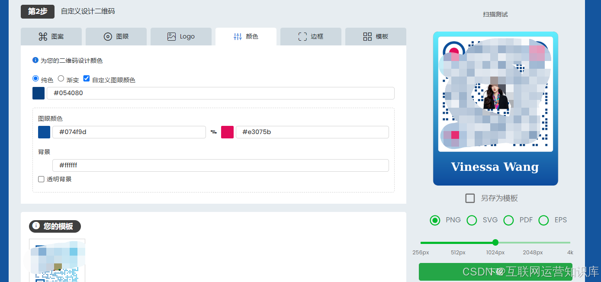Select the saved template thumbnail under 您的模板
The image size is (601, 282).
pos(57,260)
